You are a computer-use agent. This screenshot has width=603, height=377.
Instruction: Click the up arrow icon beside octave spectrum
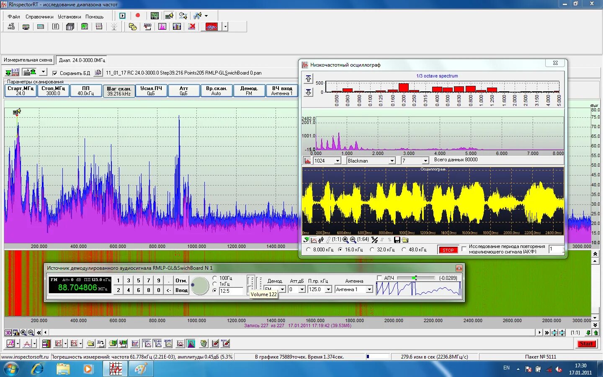(309, 79)
